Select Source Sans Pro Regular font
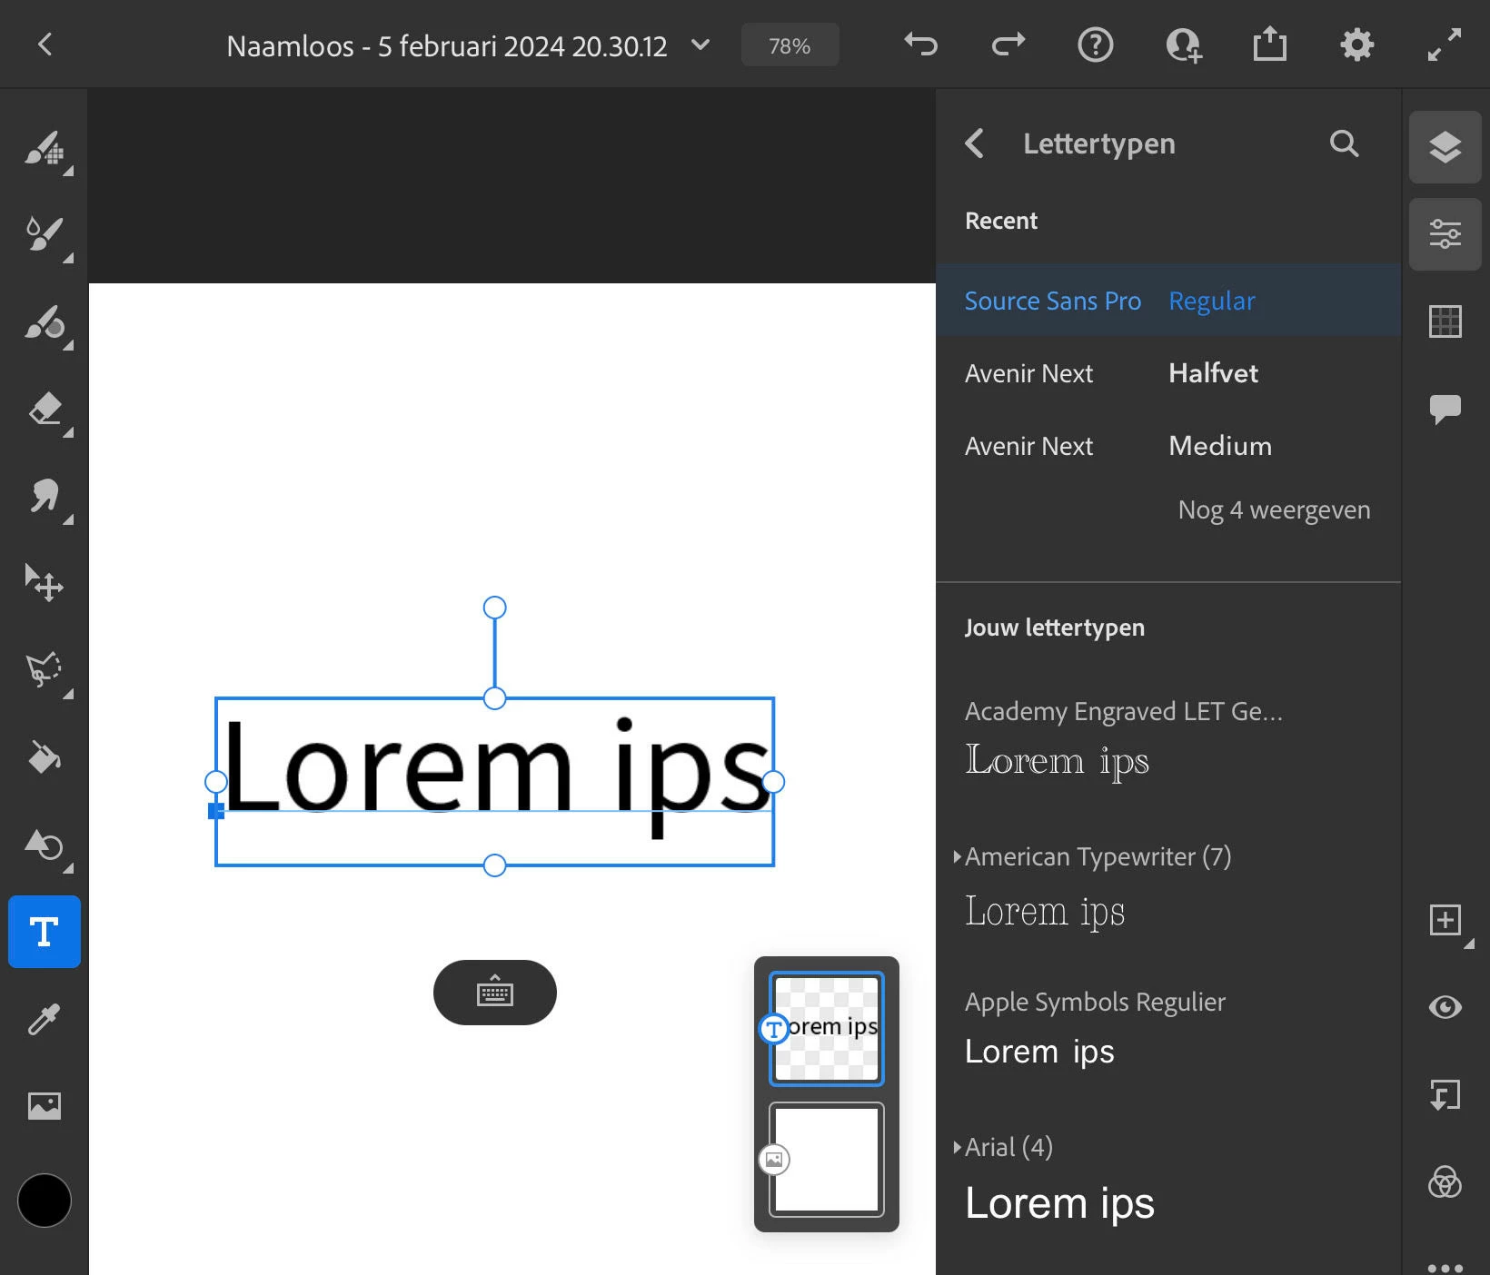Viewport: 1490px width, 1275px height. (1168, 301)
